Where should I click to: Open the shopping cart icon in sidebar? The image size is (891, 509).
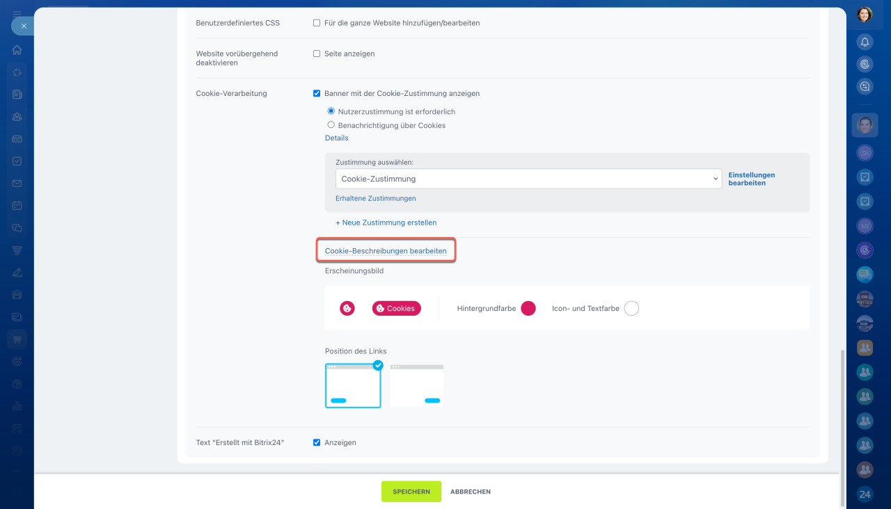(17, 339)
